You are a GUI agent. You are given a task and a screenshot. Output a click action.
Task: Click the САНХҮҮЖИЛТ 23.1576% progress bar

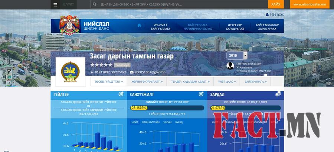[x=167, y=108]
